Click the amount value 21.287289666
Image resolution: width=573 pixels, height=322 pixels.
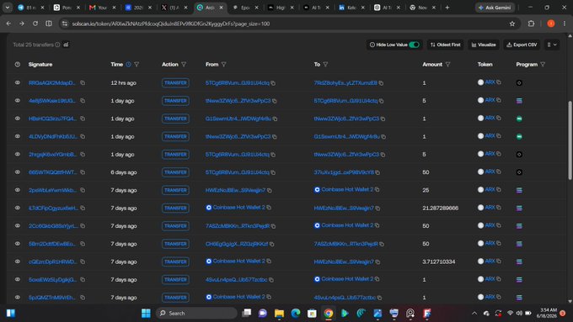pos(441,208)
